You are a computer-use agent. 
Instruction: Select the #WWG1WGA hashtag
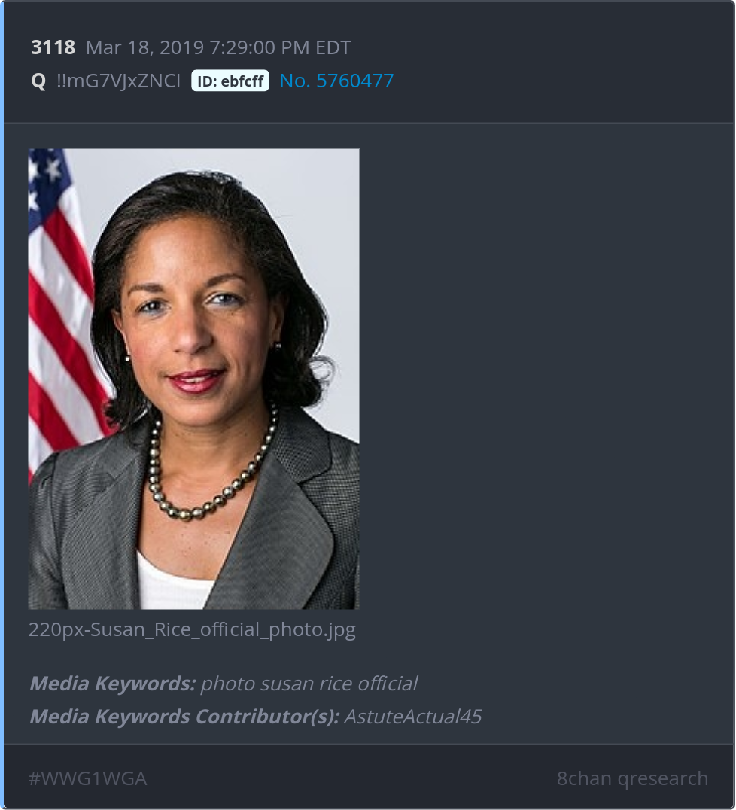(88, 778)
